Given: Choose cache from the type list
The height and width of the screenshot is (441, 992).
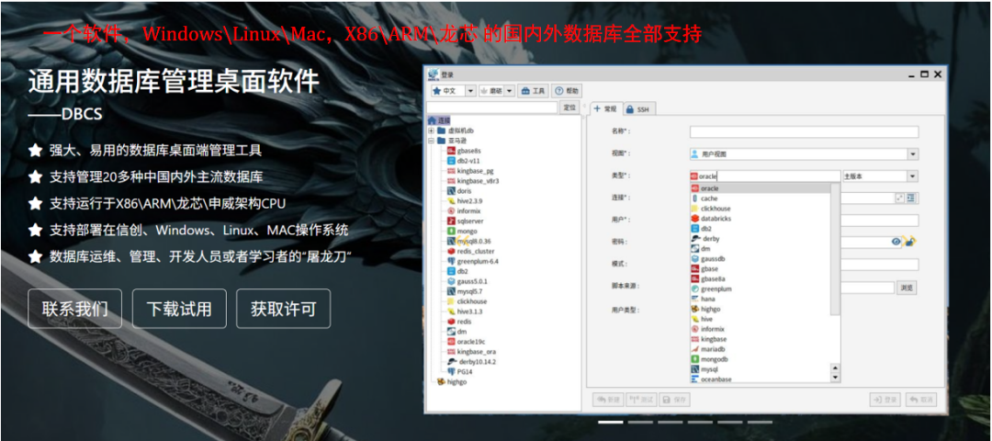Looking at the screenshot, I should pyautogui.click(x=708, y=198).
